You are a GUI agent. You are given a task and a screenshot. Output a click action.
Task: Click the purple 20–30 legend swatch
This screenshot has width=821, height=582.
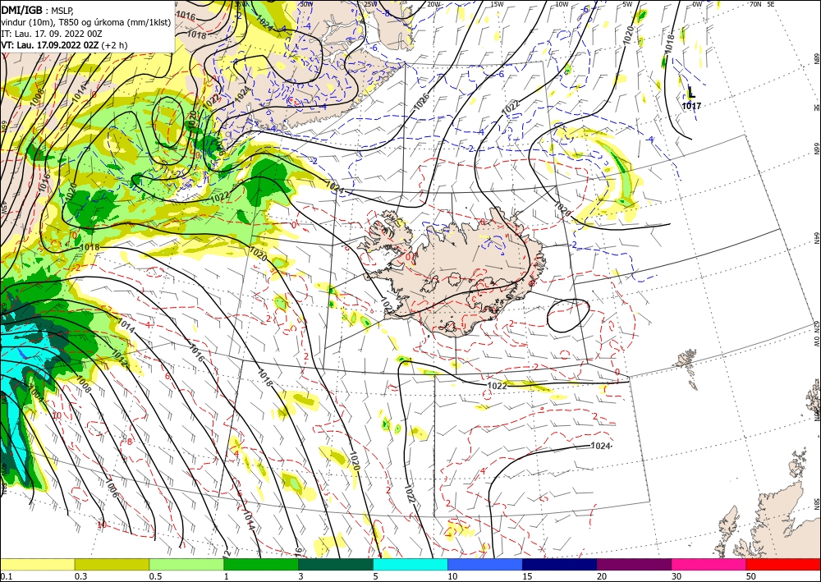tap(634, 564)
